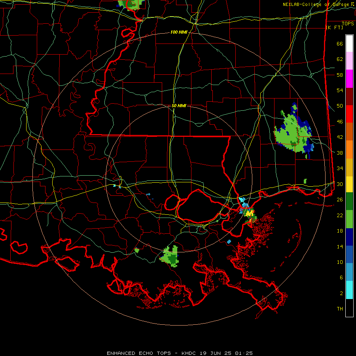The width and height of the screenshot is (356, 356).
Task: Click the legend value 14
Action: coord(340,246)
